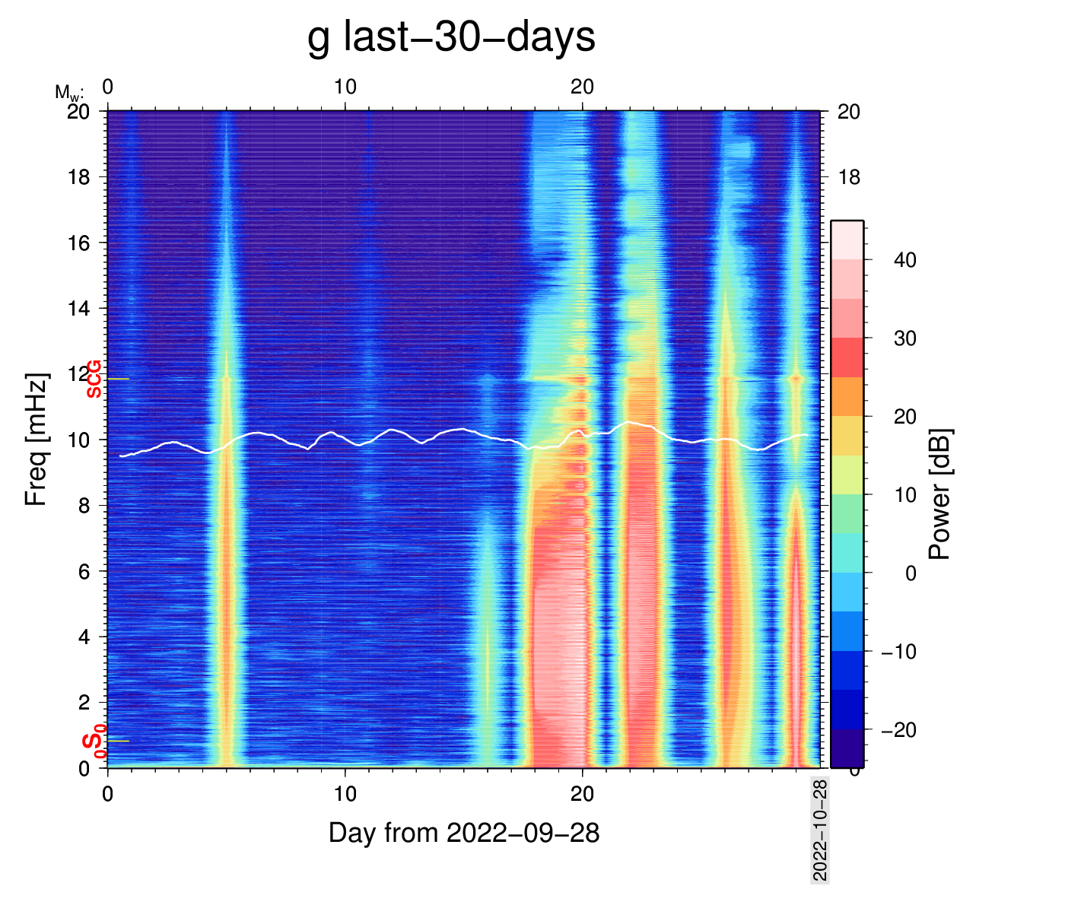Pick the orange colorbar swatch above 20 dB

click(x=847, y=396)
